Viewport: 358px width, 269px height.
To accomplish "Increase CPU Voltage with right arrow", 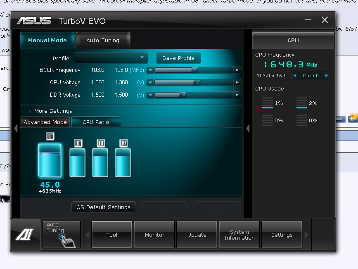I will tap(237, 82).
